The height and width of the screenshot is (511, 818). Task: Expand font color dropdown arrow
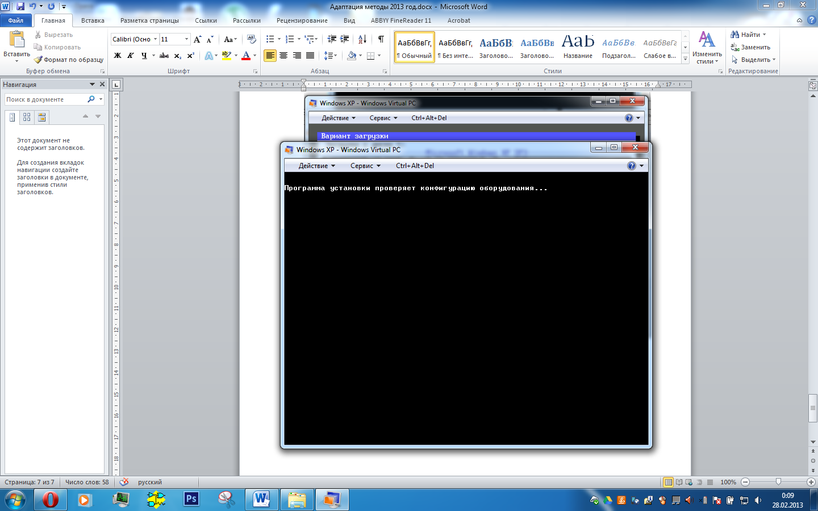254,56
